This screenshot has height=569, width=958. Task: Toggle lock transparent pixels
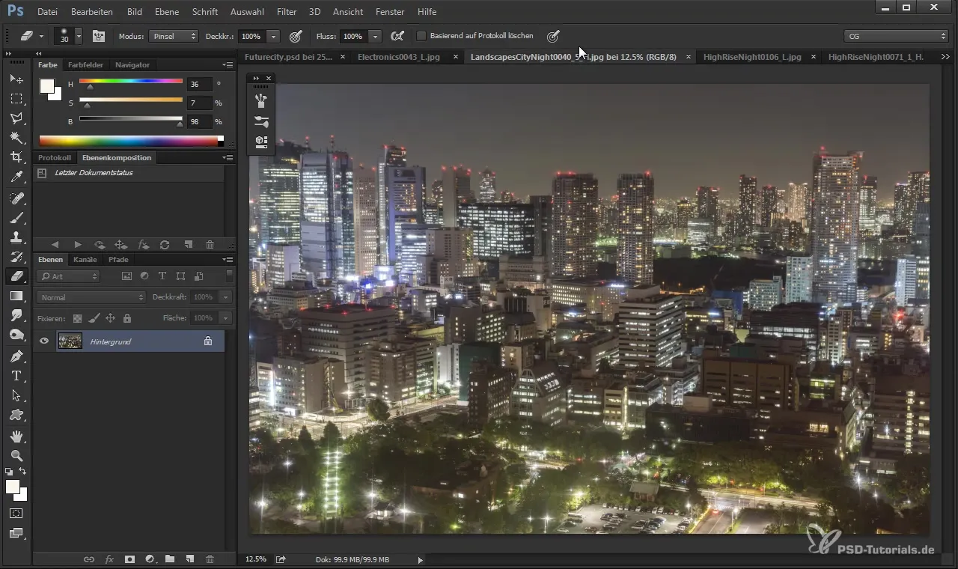click(x=77, y=318)
